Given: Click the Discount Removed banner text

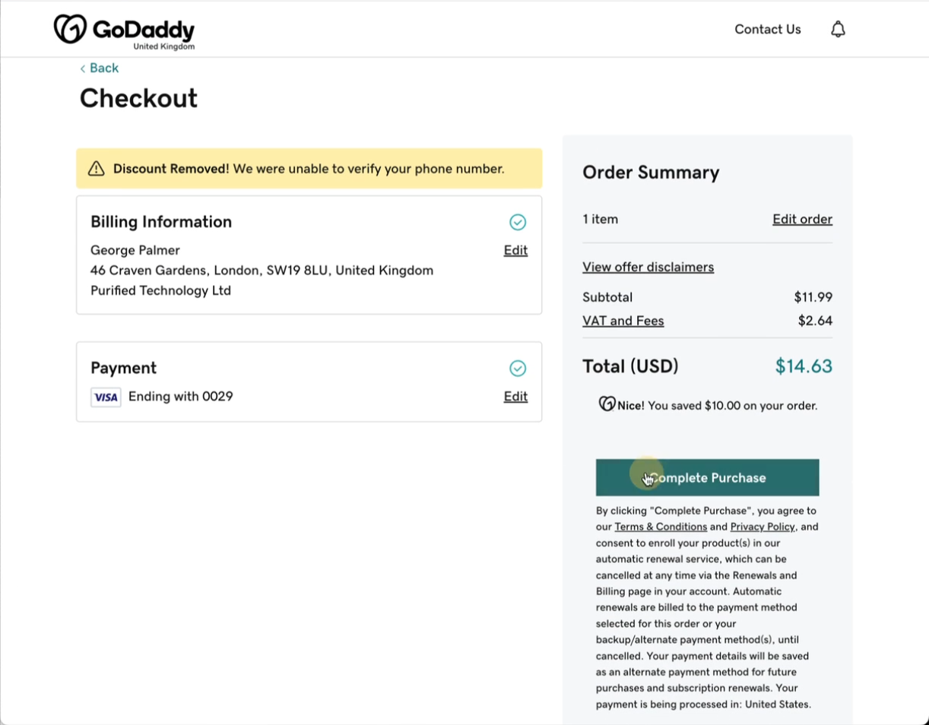Looking at the screenshot, I should tap(308, 169).
